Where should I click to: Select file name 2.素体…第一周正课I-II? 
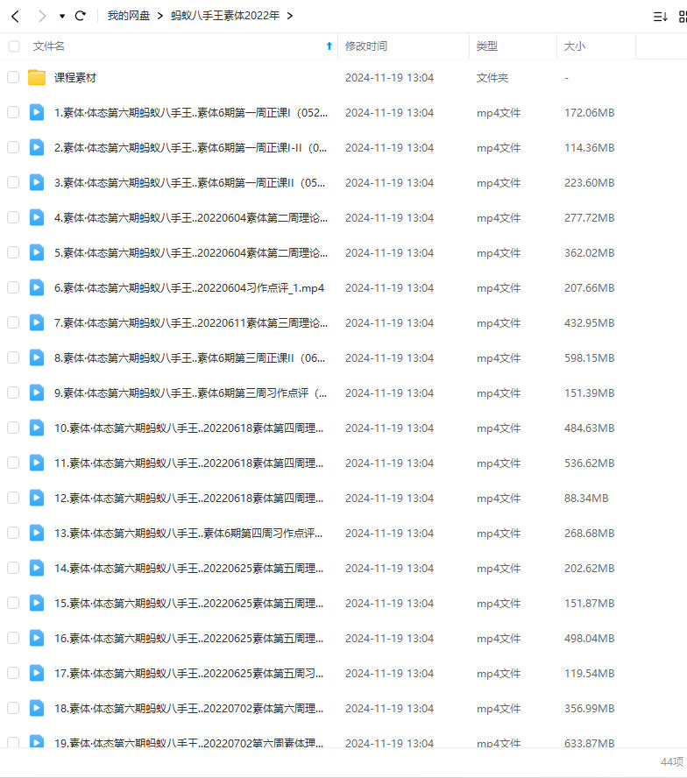(191, 148)
